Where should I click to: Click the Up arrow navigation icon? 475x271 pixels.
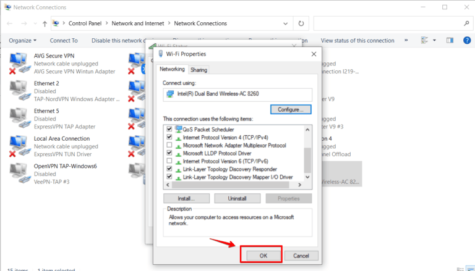[x=45, y=23]
